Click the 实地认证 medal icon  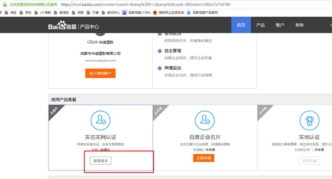(x=309, y=120)
